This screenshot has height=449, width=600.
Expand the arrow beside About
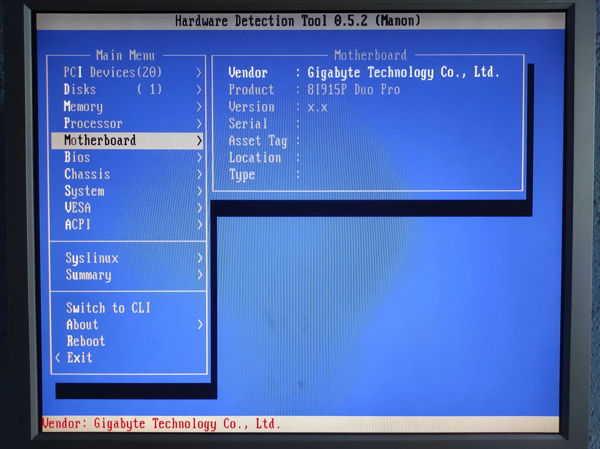[x=200, y=324]
